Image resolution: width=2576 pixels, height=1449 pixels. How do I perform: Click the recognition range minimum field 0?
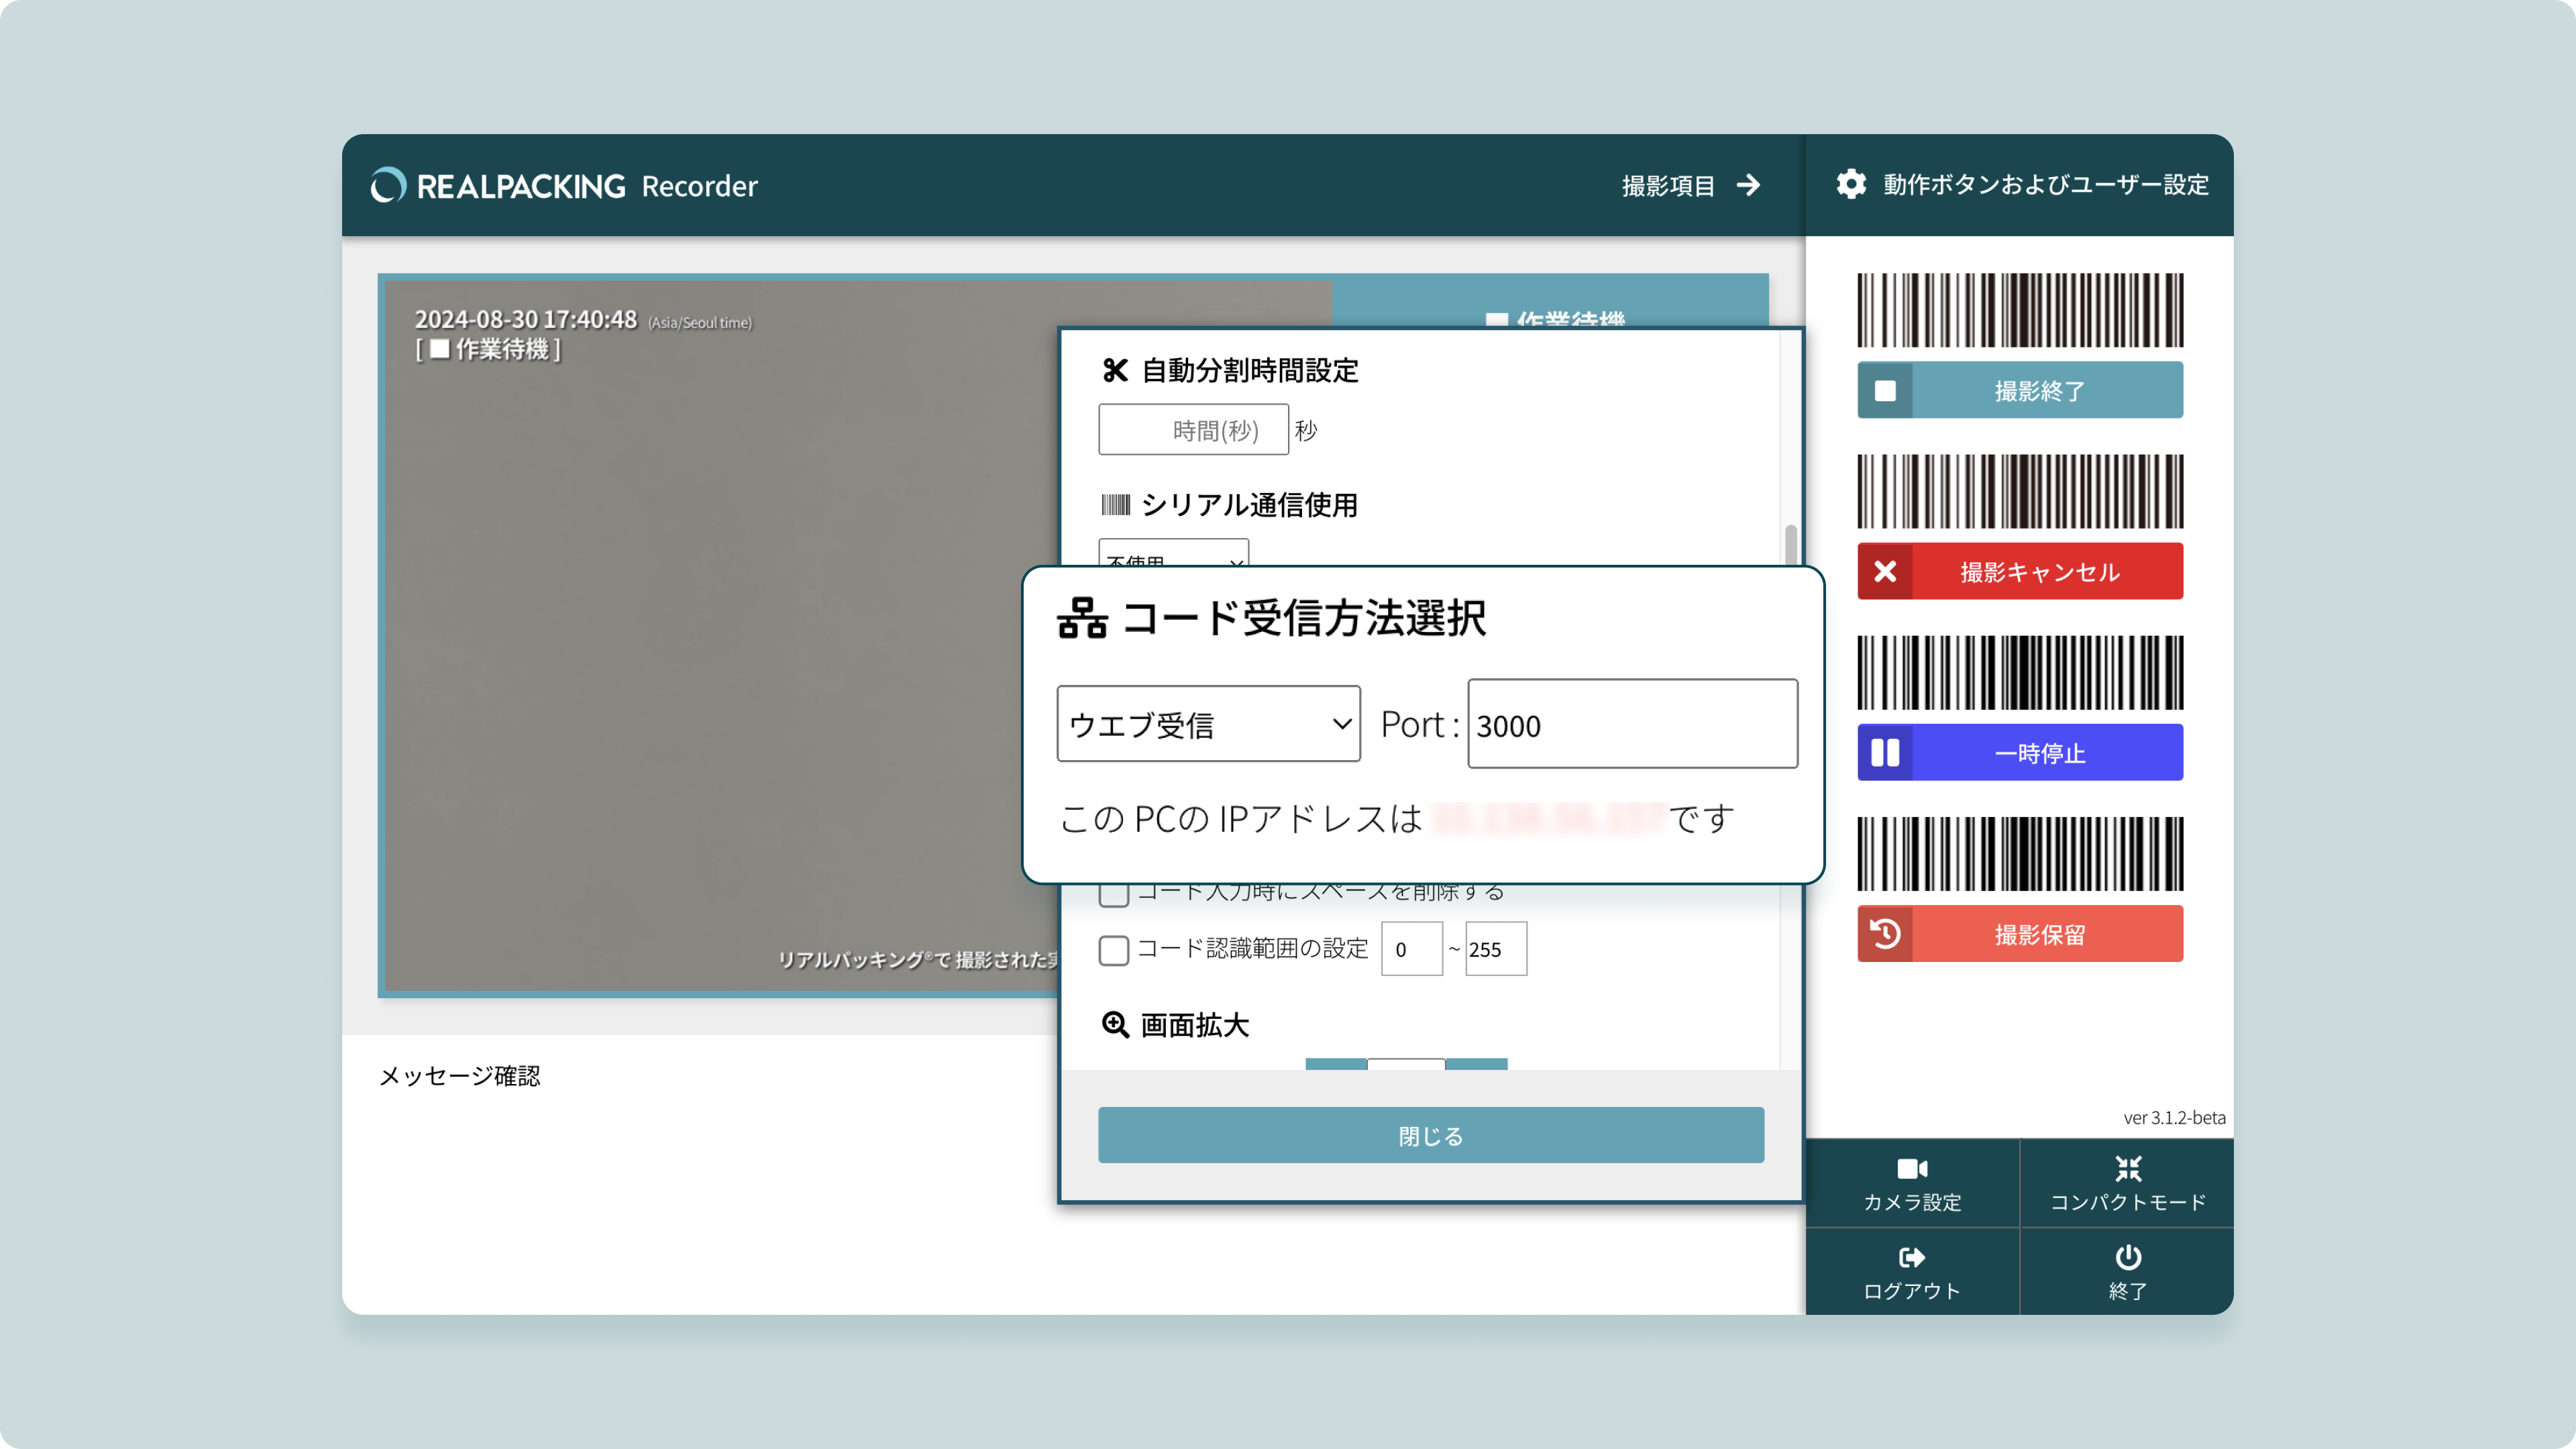[x=1411, y=949]
